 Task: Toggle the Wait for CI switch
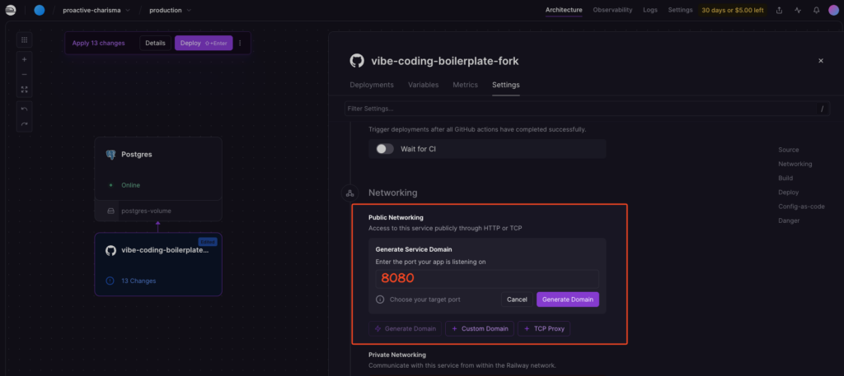(385, 149)
